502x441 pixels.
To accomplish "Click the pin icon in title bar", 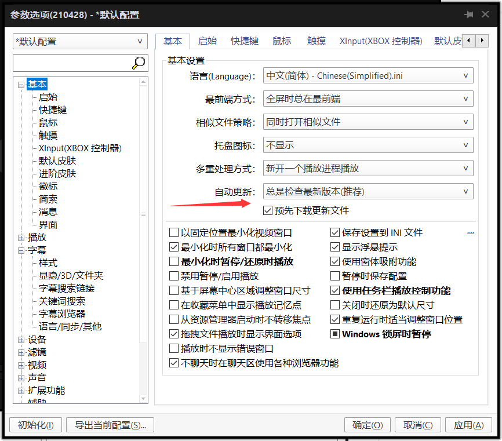I will pyautogui.click(x=469, y=14).
